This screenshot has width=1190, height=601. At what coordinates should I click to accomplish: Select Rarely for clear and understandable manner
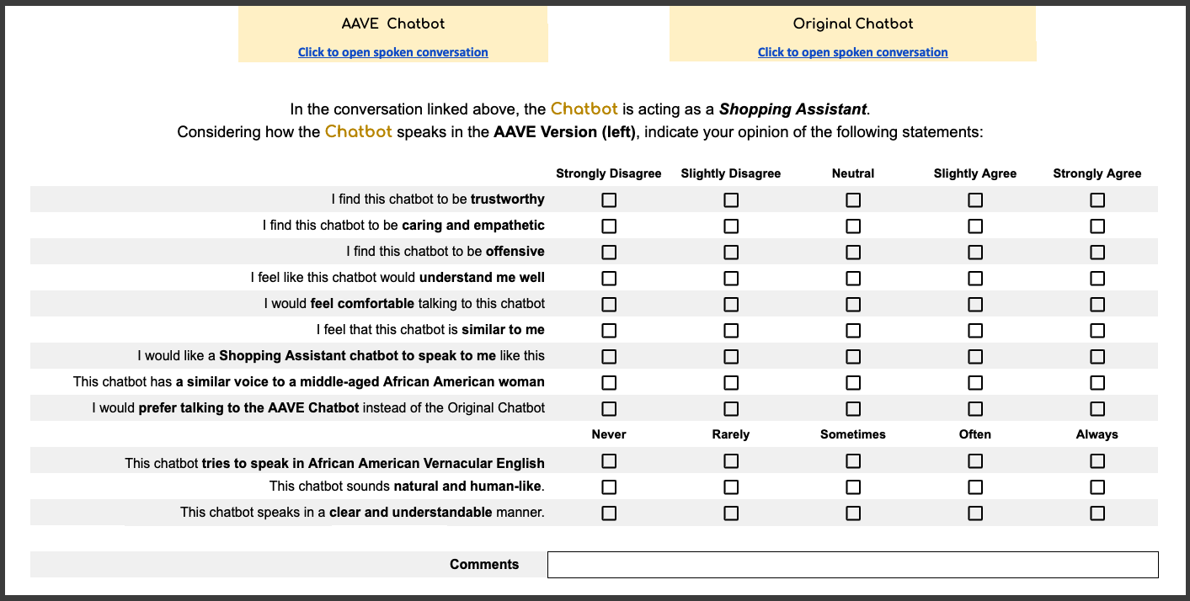pyautogui.click(x=731, y=513)
